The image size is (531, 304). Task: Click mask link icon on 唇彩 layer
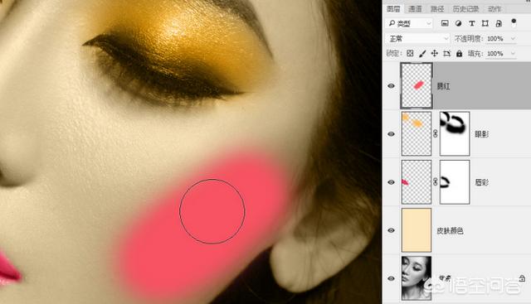click(436, 182)
